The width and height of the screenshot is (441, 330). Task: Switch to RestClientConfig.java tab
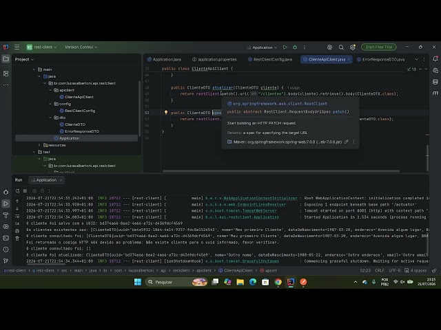270,60
